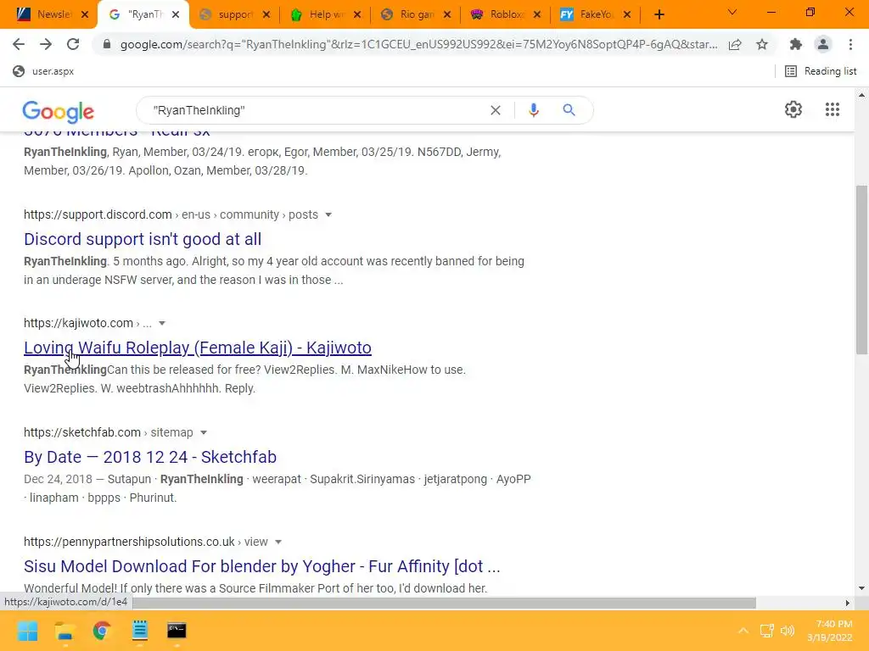Screen dimensions: 869x651
Task: Click the scroll-right arrow of horizontal scrollbar
Action: pos(848,603)
